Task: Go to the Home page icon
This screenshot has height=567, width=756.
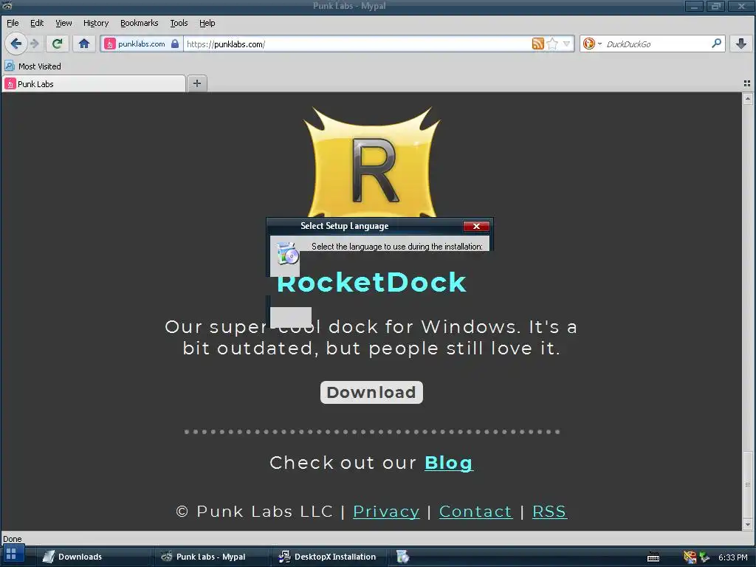Action: tap(84, 44)
